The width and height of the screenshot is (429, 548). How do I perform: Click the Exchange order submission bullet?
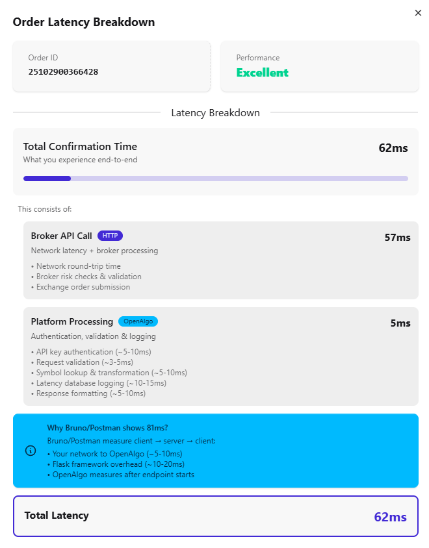click(x=81, y=287)
